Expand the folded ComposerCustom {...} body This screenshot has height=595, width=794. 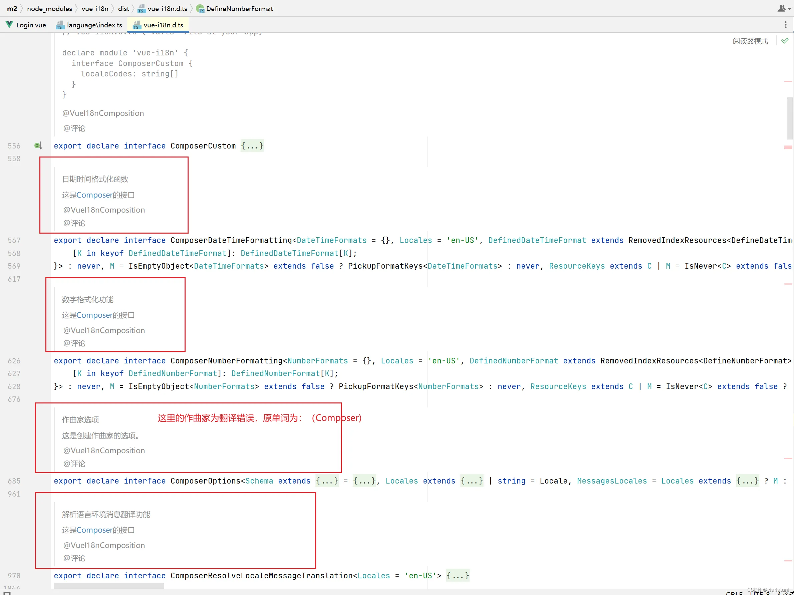(x=252, y=146)
